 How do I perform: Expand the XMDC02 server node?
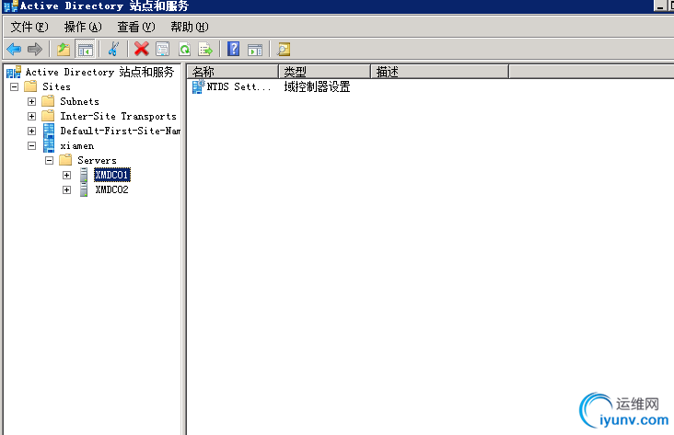66,189
